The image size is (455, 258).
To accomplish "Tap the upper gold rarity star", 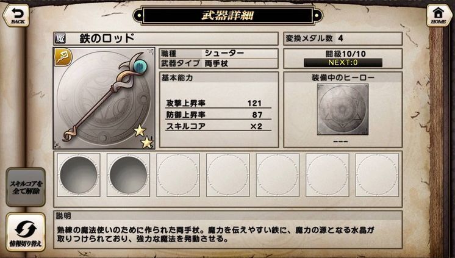I will [x=140, y=131].
